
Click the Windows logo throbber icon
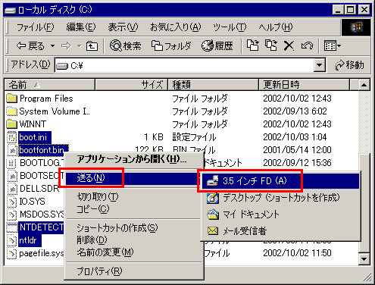coord(356,27)
